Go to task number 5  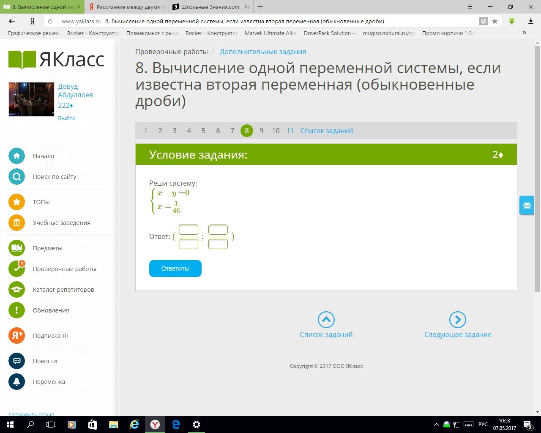[203, 131]
